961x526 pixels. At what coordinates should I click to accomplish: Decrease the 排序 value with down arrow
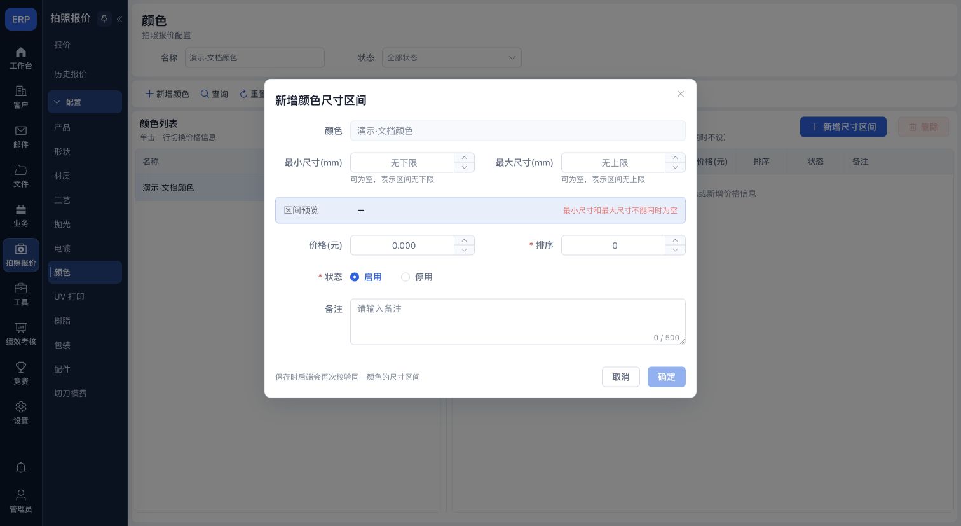point(676,250)
